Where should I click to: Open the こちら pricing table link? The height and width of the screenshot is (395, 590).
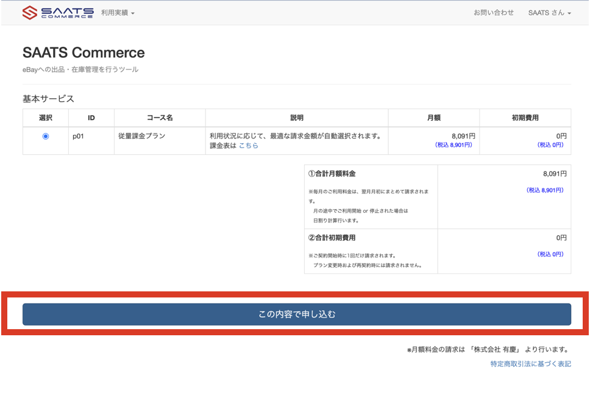click(x=248, y=146)
